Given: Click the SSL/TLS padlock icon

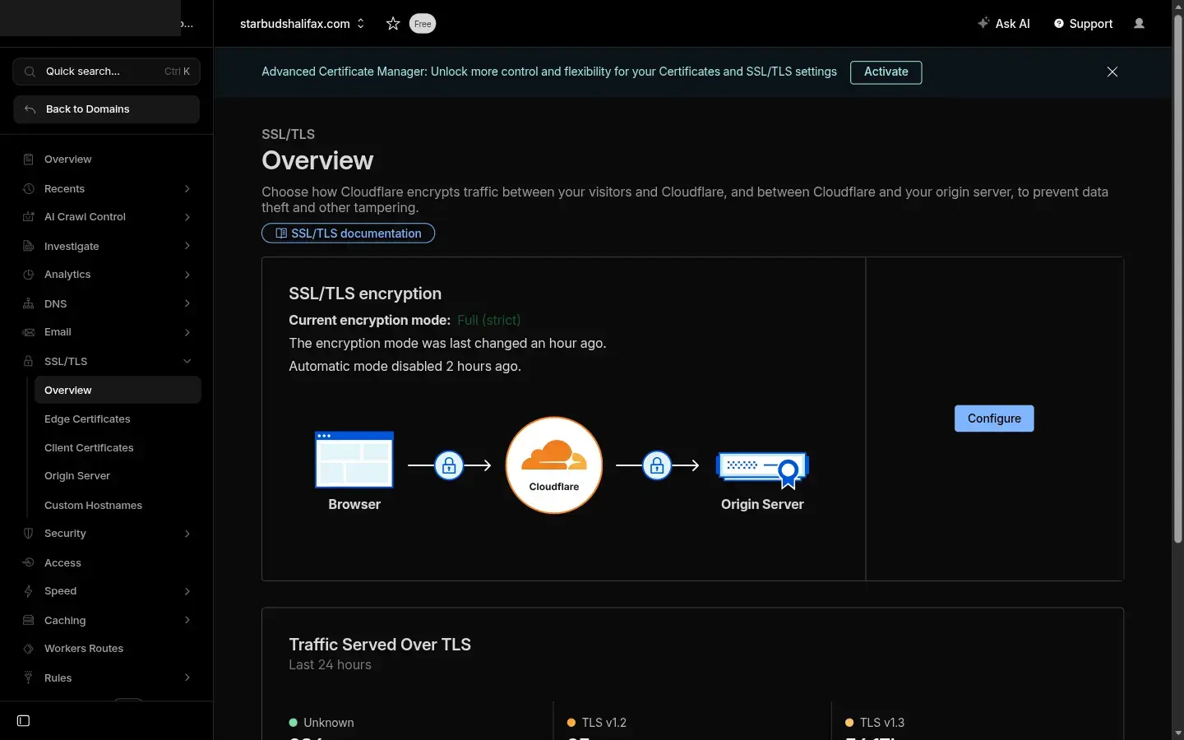Looking at the screenshot, I should (28, 361).
